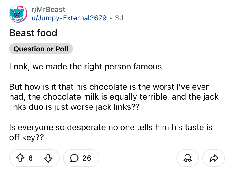Viewport: 234px width, 169px height.
Task: Click the comment count 26
Action: pos(87,158)
